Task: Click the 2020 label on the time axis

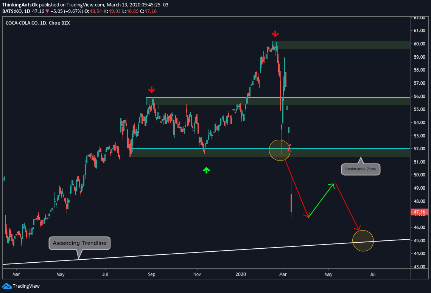Action: pos(241,274)
